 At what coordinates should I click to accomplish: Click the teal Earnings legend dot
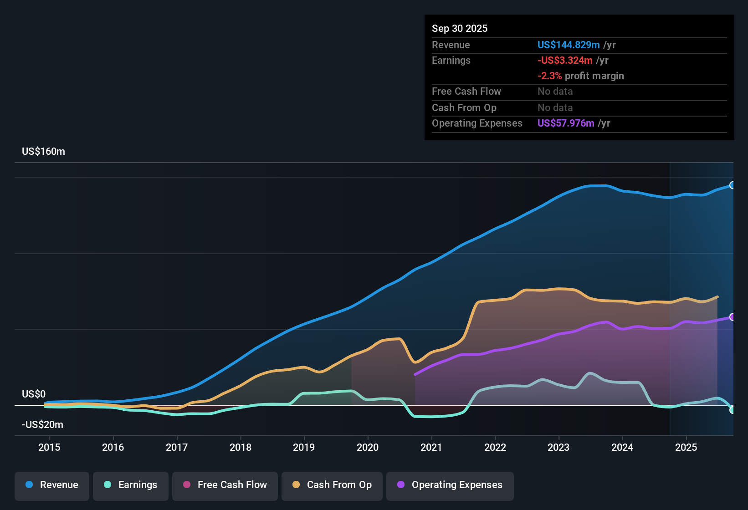pos(108,485)
